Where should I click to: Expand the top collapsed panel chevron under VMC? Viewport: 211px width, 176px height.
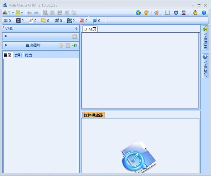click(6, 36)
